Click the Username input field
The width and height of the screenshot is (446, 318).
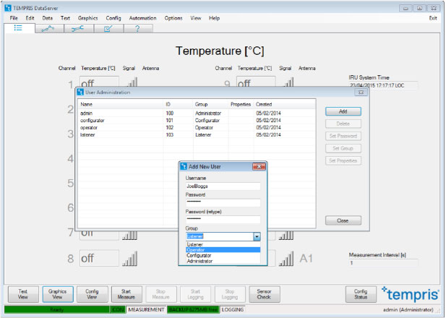pos(223,186)
